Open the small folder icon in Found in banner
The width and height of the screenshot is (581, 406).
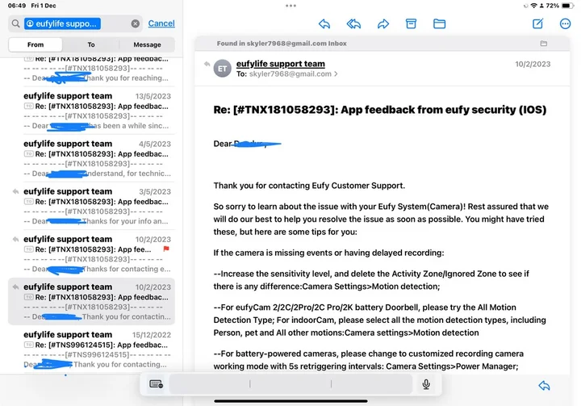click(544, 44)
